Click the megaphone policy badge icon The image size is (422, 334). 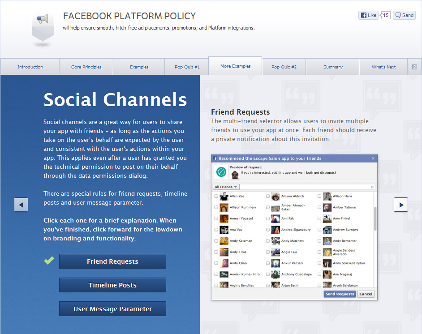pos(43,26)
